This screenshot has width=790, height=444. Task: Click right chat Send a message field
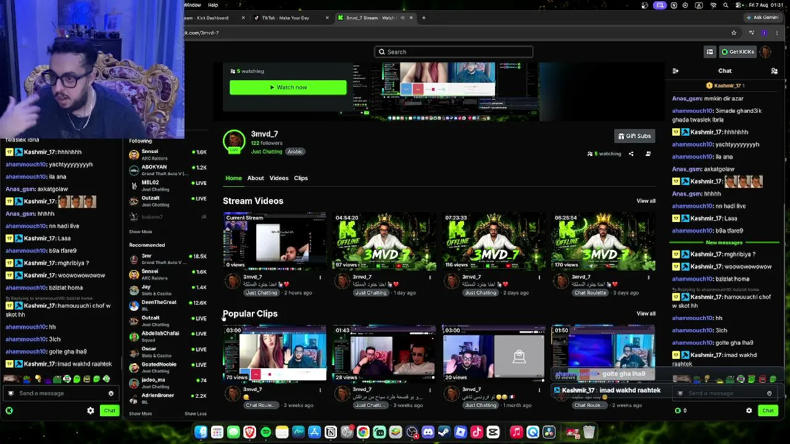pyautogui.click(x=726, y=393)
